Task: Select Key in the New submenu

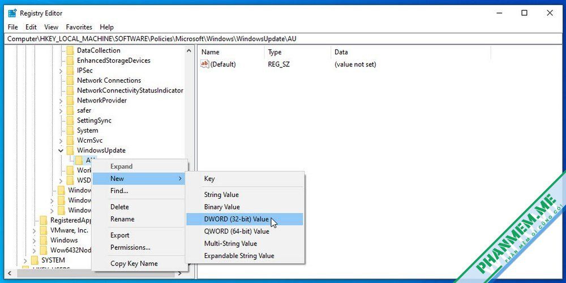Action: point(245,179)
